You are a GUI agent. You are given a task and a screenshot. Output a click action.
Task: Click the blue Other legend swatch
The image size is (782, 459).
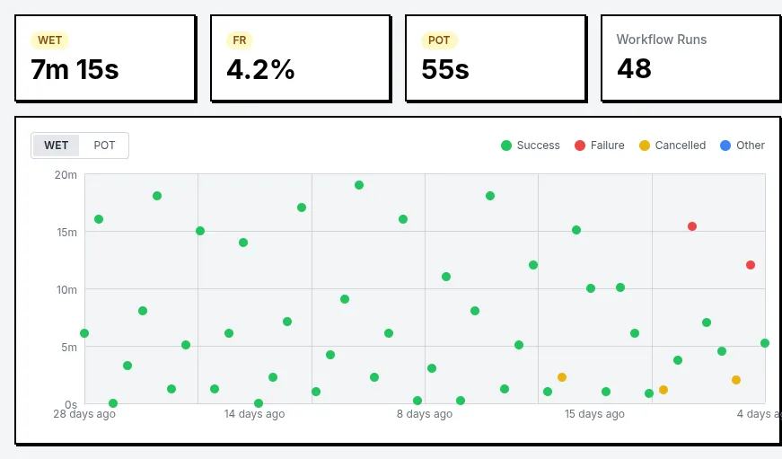[725, 146]
